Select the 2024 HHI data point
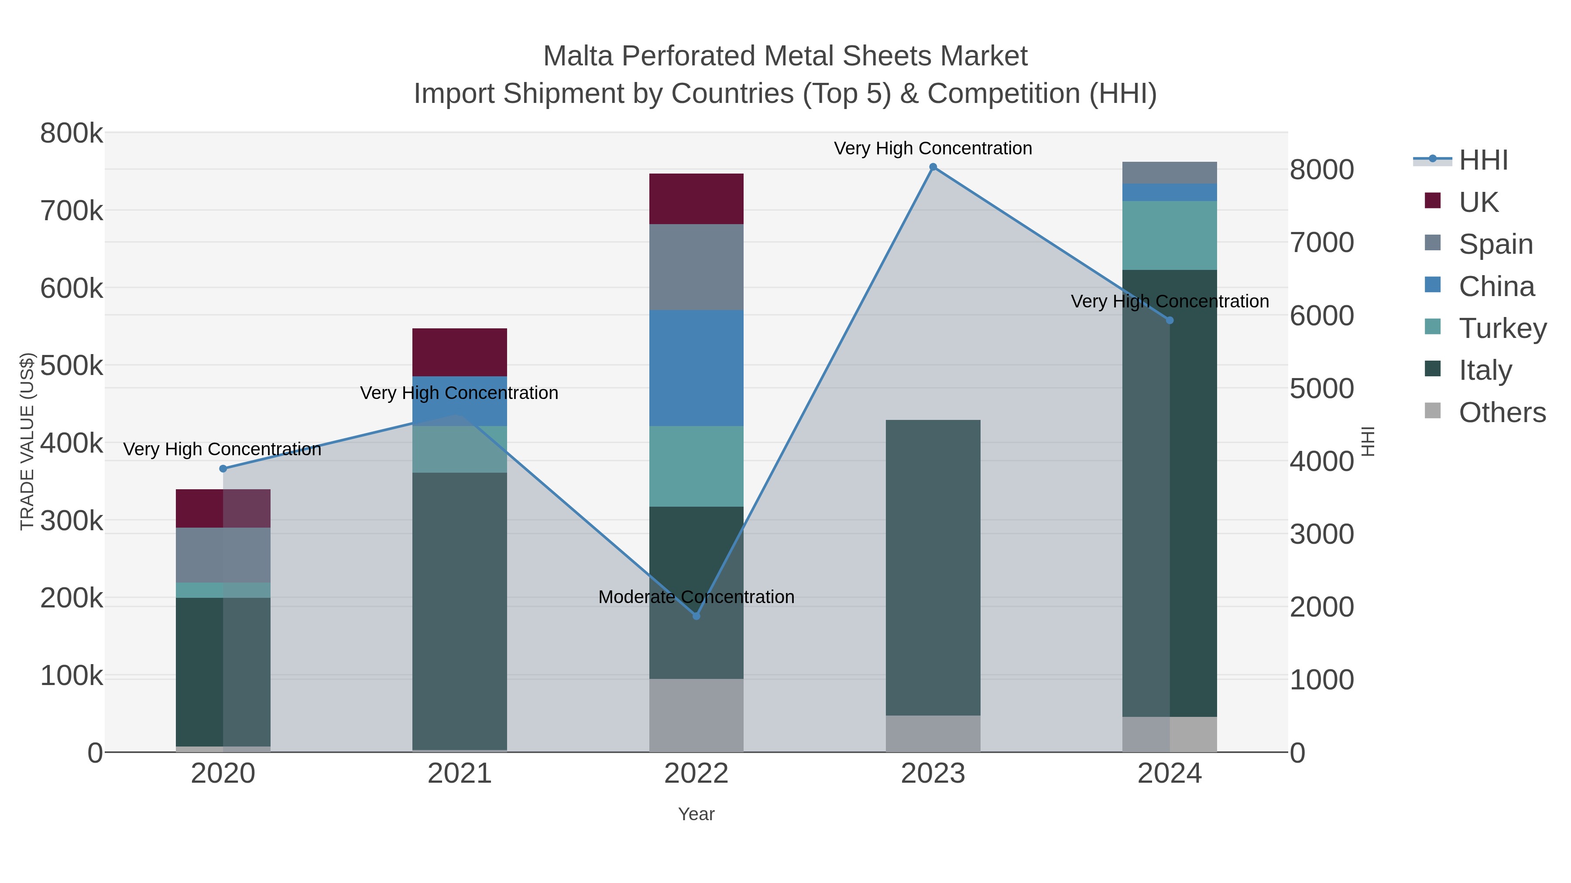 (x=1170, y=320)
